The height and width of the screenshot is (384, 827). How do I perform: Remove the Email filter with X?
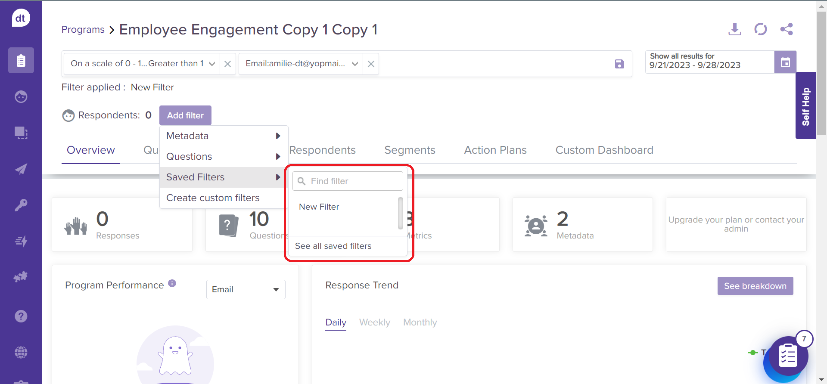(x=371, y=64)
